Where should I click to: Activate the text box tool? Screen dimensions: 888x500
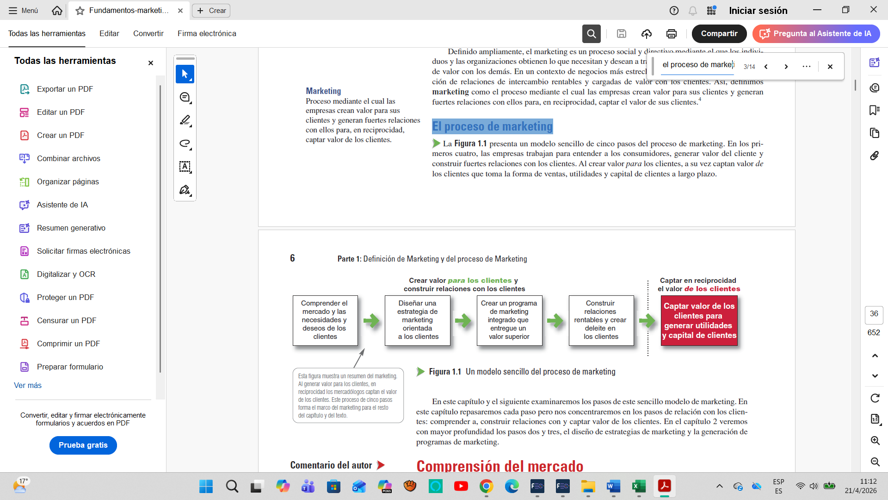point(185,167)
